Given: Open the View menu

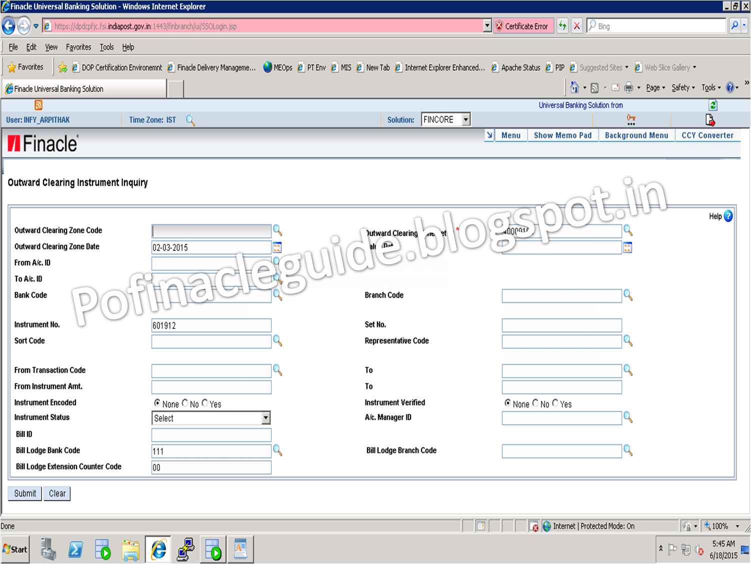Looking at the screenshot, I should coord(51,47).
